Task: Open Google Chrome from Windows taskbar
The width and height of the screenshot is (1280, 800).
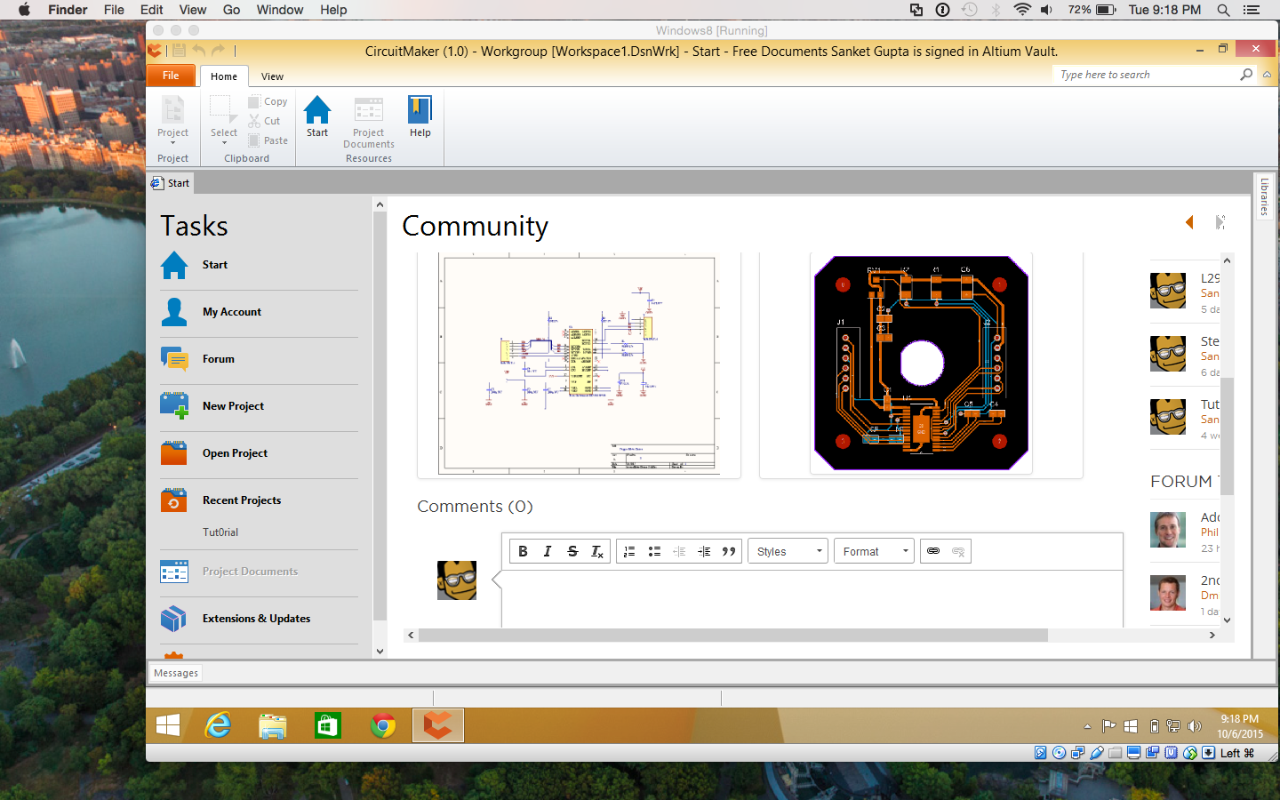Action: 383,726
